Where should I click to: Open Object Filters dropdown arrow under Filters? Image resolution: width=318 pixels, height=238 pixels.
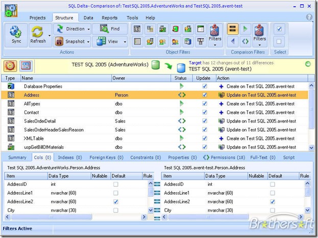pyautogui.click(x=215, y=45)
